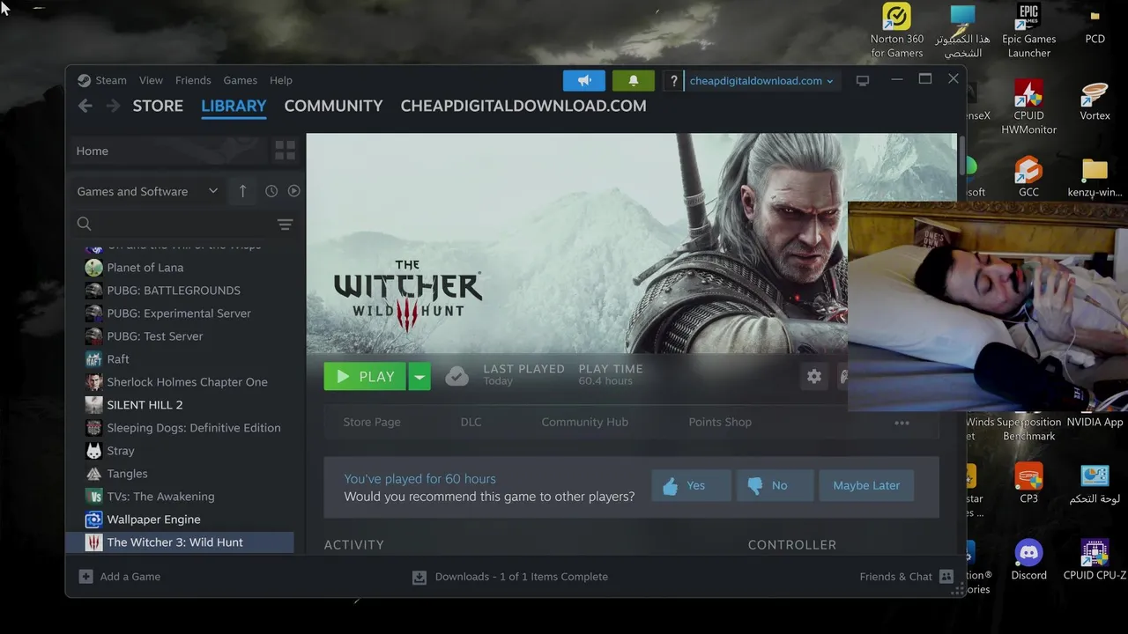Click the Add a Game plus icon

pos(85,577)
